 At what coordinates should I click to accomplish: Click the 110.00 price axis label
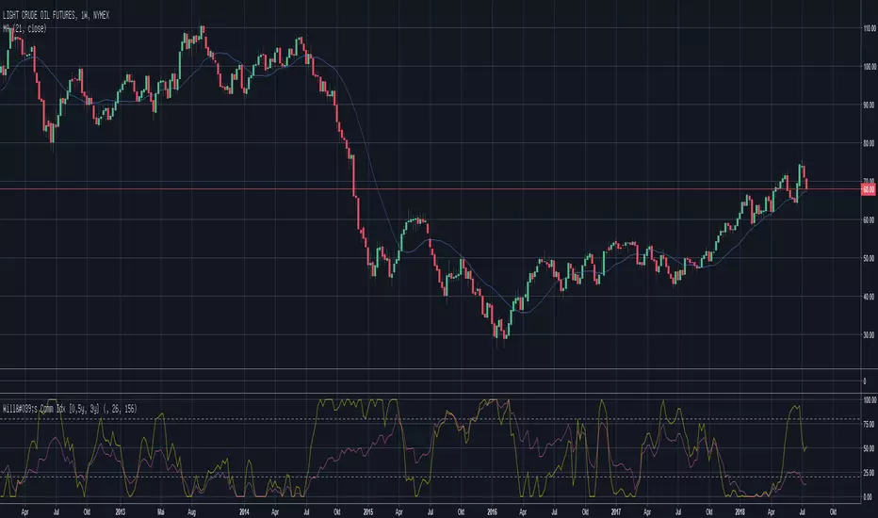[867, 28]
